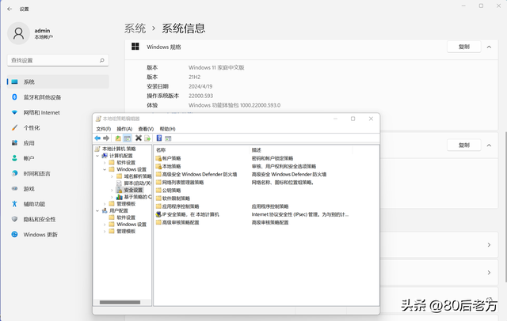Open the 文件(F) menu
Screen dimensions: 507x321
(x=104, y=129)
